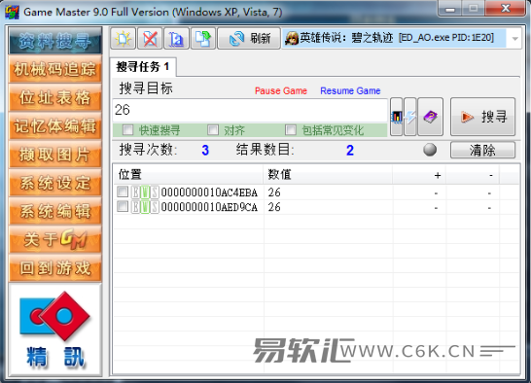This screenshot has width=531, height=383.
Task: Click 回到游戏 to return to game
Action: (55, 268)
